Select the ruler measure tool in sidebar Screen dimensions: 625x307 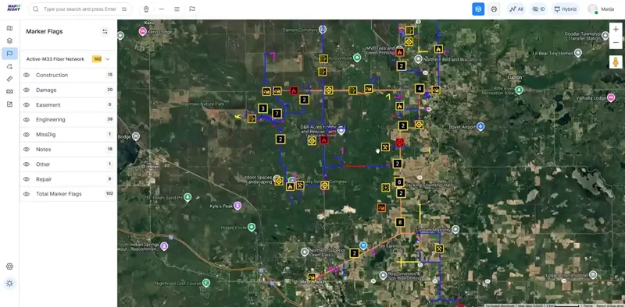point(9,79)
